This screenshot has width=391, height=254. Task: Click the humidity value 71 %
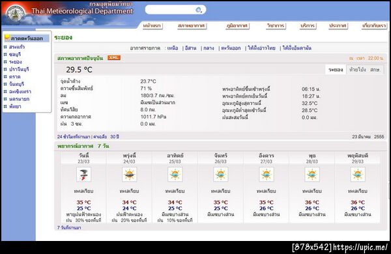(x=146, y=89)
